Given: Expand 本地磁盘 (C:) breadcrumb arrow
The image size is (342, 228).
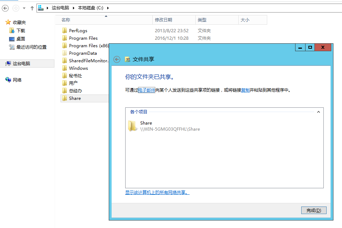Looking at the screenshot, I should [108, 8].
